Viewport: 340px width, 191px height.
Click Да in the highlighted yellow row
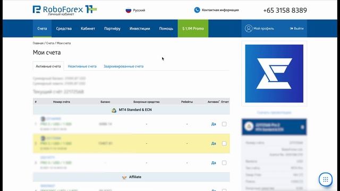coord(214,143)
